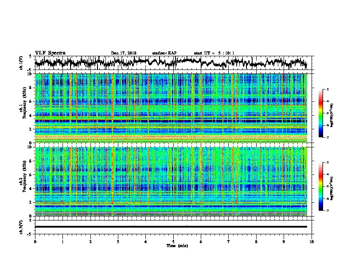Screen dimensions: 351x271
Task: Click the "start UT = 5 : 10: 1" label
Action: point(214,53)
